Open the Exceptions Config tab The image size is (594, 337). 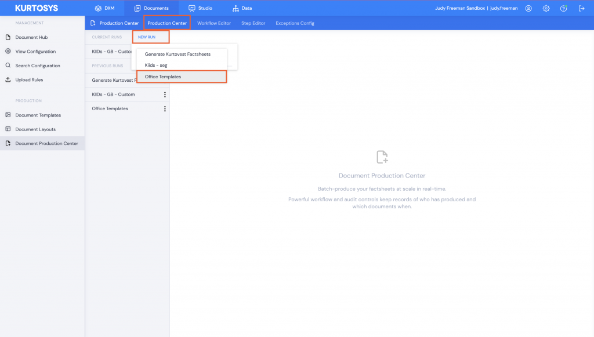(295, 23)
